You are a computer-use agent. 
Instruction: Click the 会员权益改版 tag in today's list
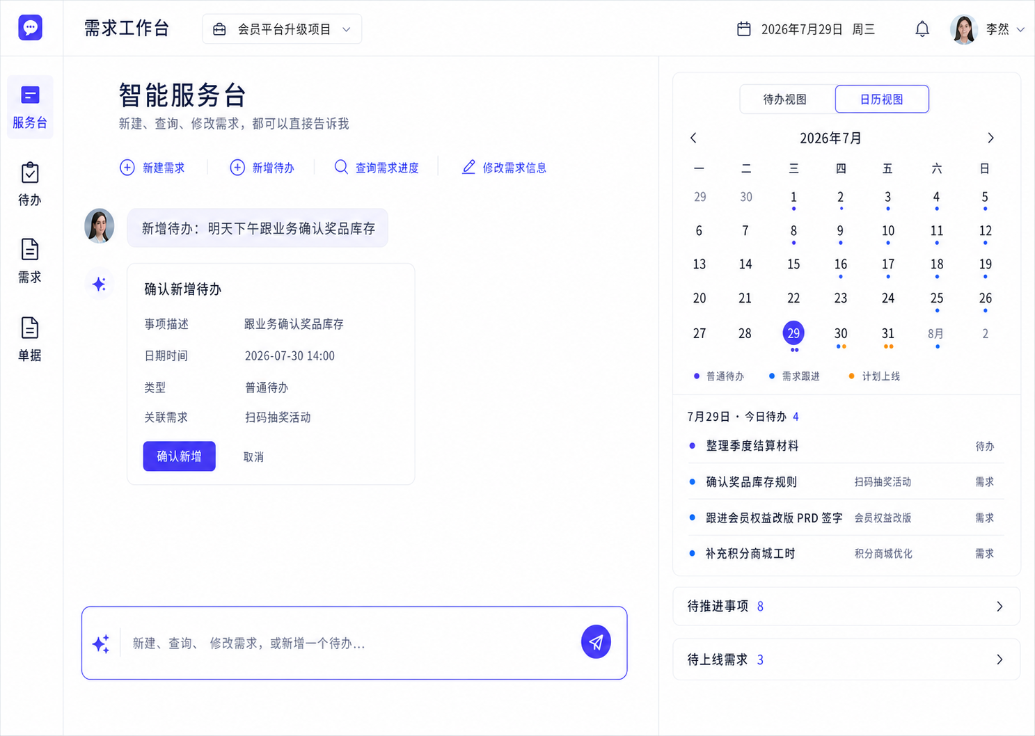(883, 518)
